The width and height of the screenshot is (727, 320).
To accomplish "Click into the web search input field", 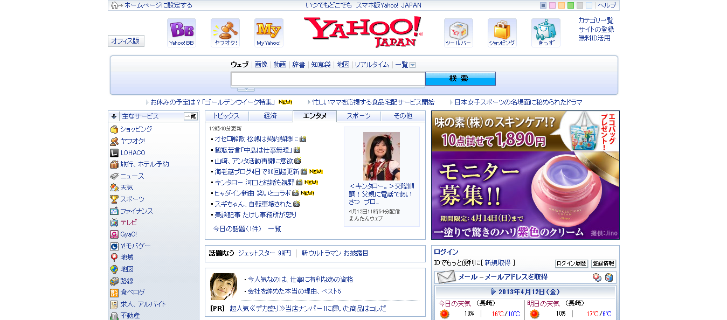I will 328,79.
